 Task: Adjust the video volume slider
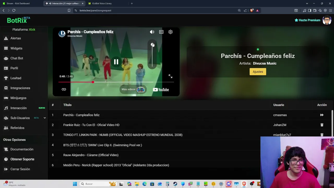pyautogui.click(x=152, y=55)
